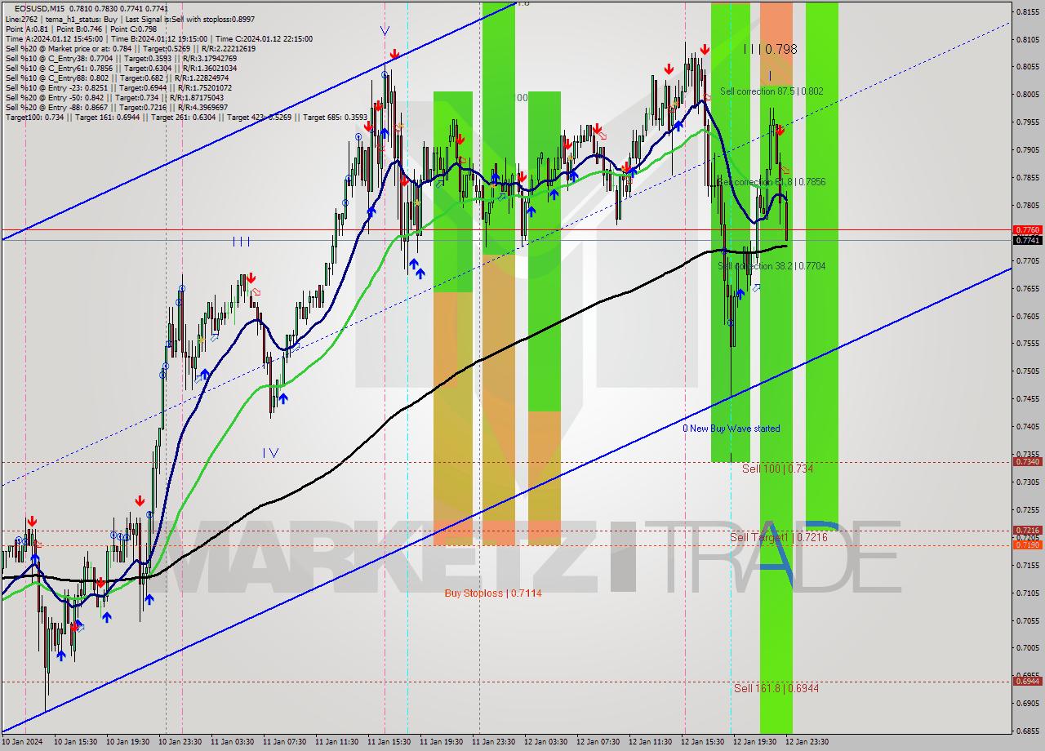The width and height of the screenshot is (1045, 751).
Task: Click the 'I I I 0.798' wave label
Action: click(770, 49)
